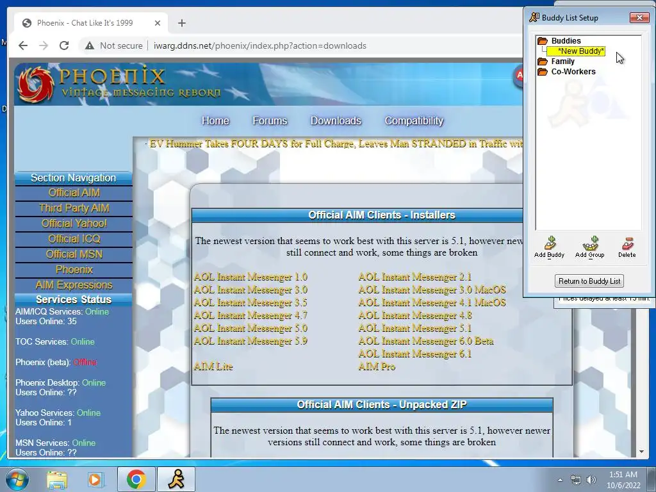Open the Downloads nav item
Viewport: 656px width, 492px height.
point(336,121)
